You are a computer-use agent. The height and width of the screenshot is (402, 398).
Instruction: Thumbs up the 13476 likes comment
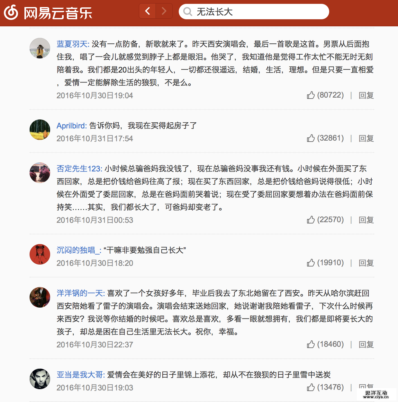coord(311,387)
